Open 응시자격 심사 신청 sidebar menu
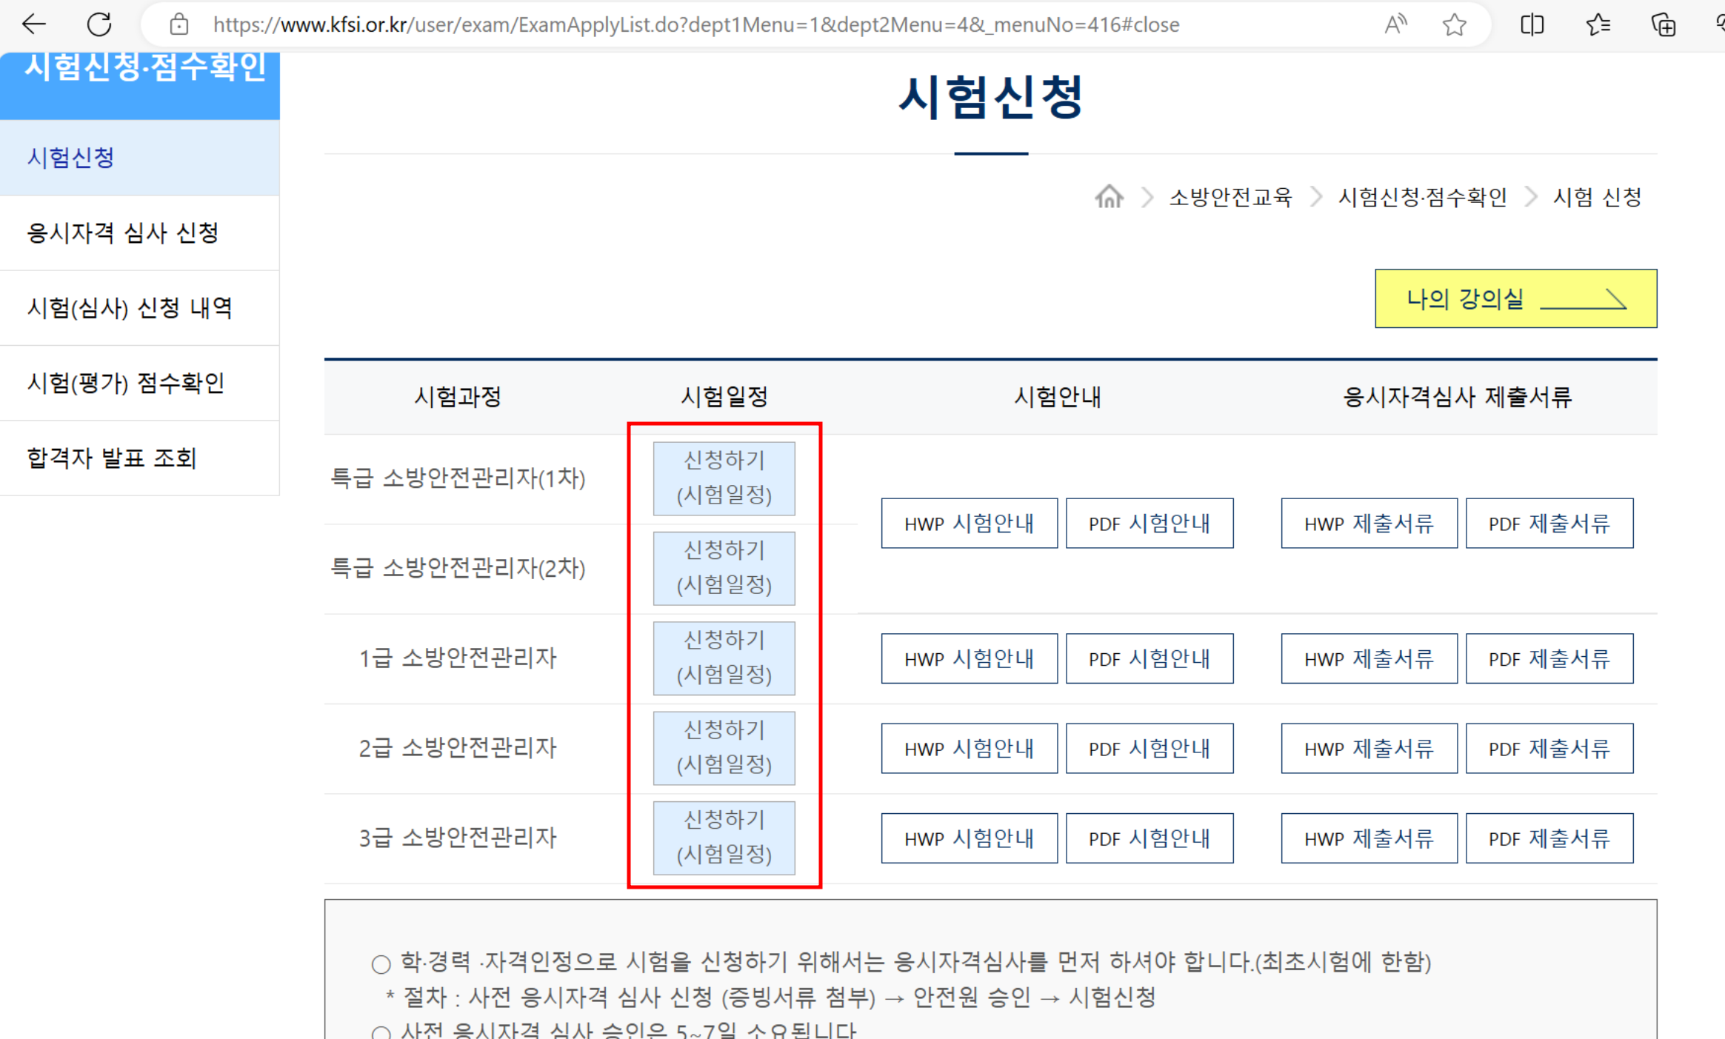Image resolution: width=1725 pixels, height=1039 pixels. coord(123,233)
